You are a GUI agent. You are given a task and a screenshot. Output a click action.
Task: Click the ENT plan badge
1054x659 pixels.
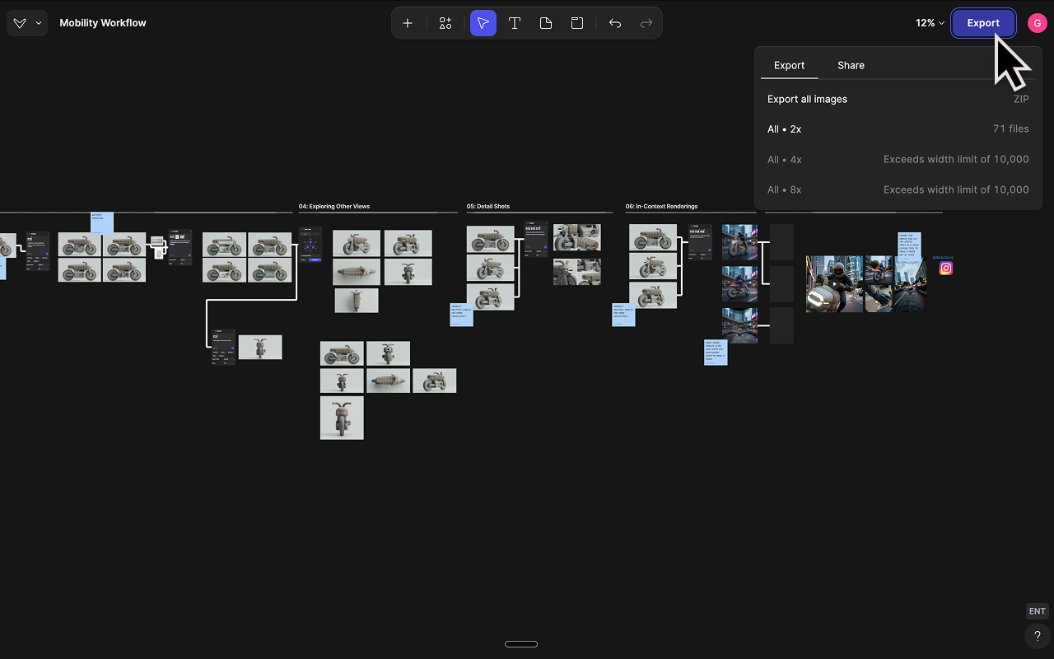pos(1037,611)
